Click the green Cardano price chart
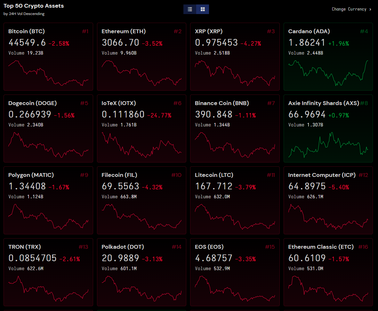Screen dimensions: 378x311 [328, 73]
